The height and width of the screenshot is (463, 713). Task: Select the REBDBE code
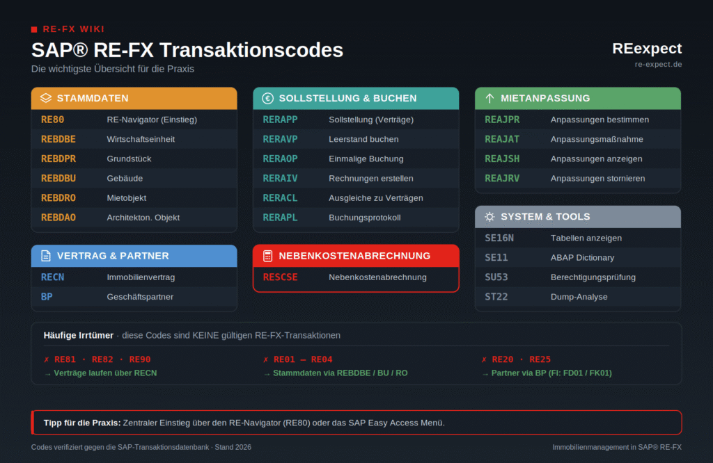pyautogui.click(x=58, y=139)
